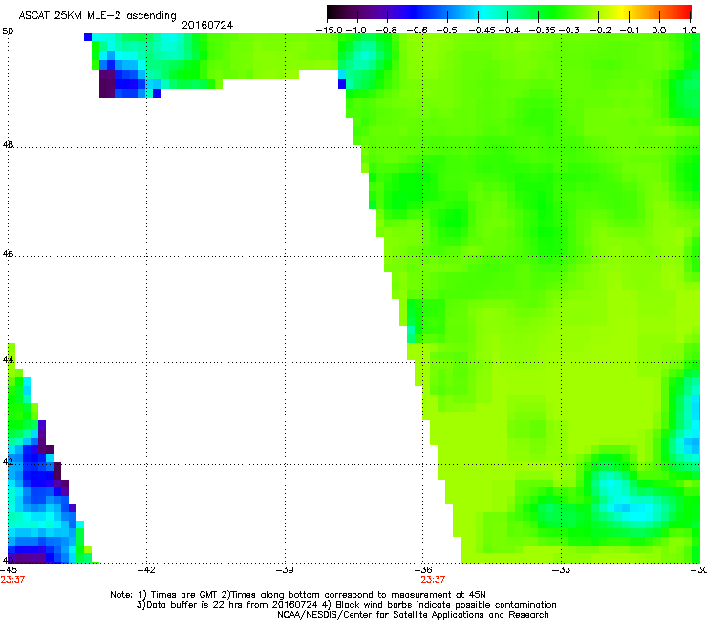Click the colorbar label '-0.3'
The height and width of the screenshot is (621, 707).
tap(569, 31)
